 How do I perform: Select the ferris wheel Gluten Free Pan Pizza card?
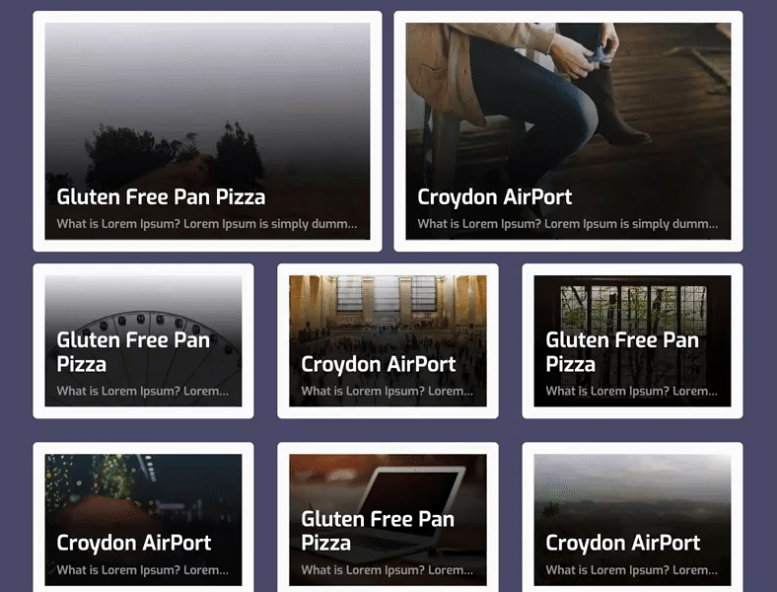pyautogui.click(x=143, y=340)
